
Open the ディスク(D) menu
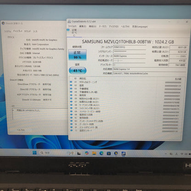tap(113, 26)
